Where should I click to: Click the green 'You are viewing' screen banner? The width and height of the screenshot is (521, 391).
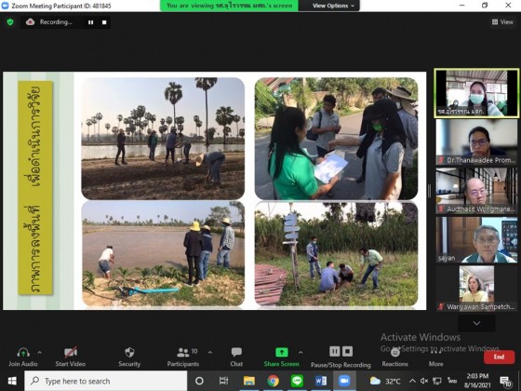pyautogui.click(x=229, y=6)
